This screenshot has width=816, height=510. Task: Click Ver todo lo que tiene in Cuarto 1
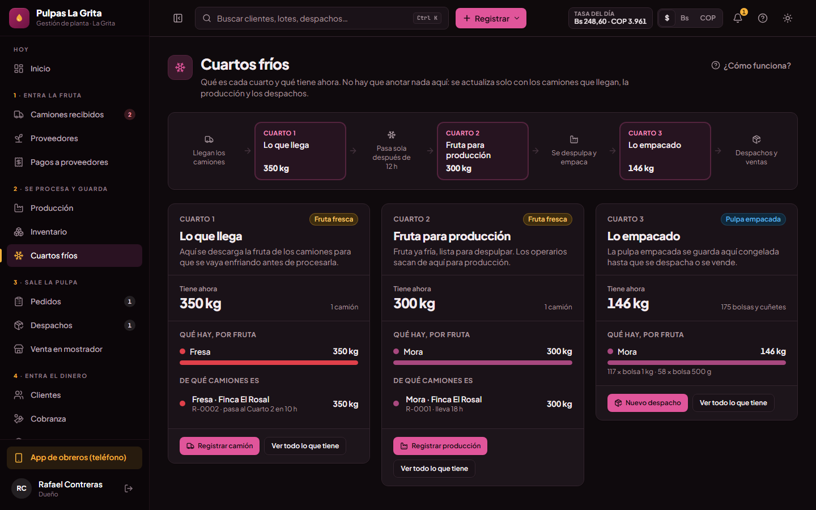305,446
